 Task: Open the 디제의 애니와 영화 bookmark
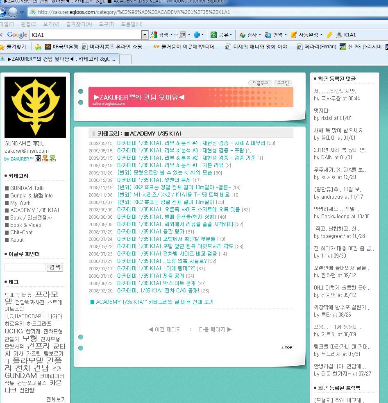(x=258, y=47)
